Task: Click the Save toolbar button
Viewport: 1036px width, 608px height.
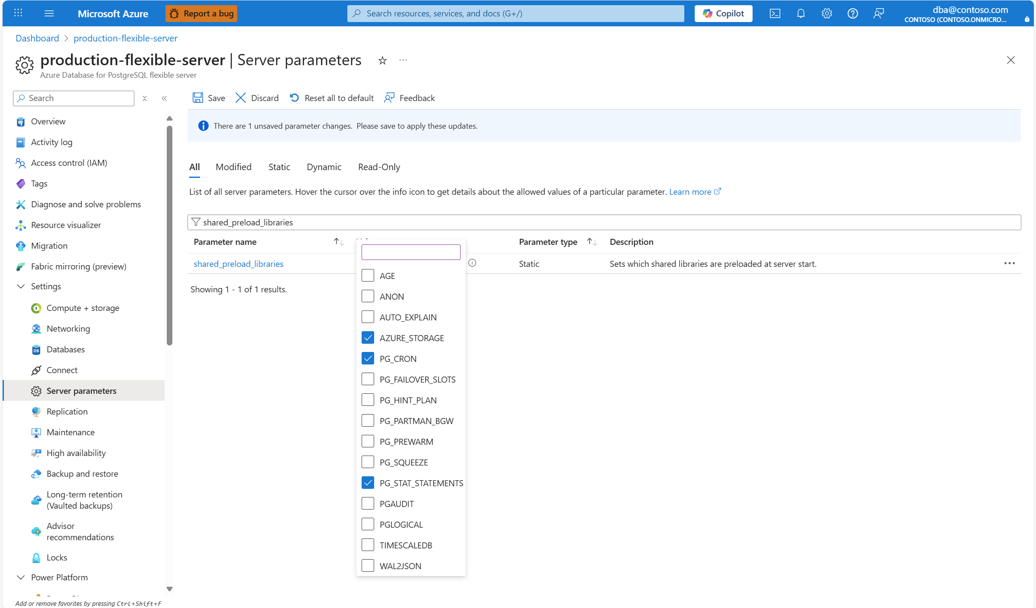Action: [x=209, y=98]
